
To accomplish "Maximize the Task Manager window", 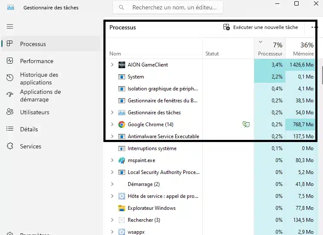I will [297, 3].
